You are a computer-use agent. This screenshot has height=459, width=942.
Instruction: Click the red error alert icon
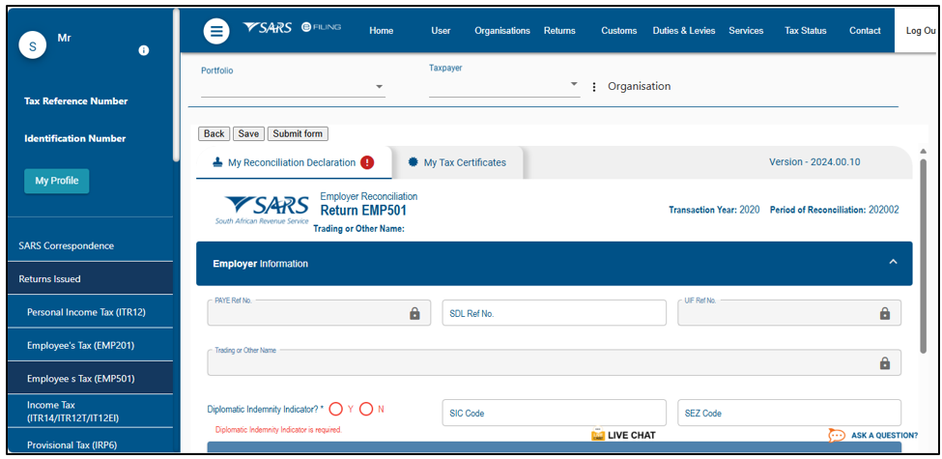[367, 162]
